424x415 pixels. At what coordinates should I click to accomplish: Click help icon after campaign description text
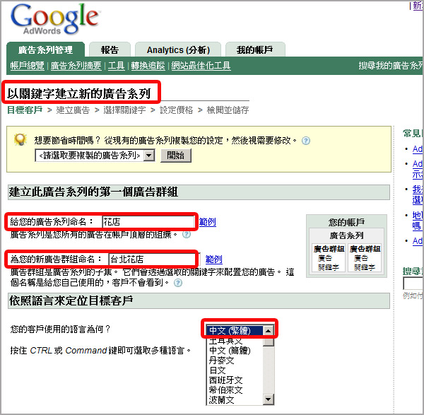pos(187,234)
